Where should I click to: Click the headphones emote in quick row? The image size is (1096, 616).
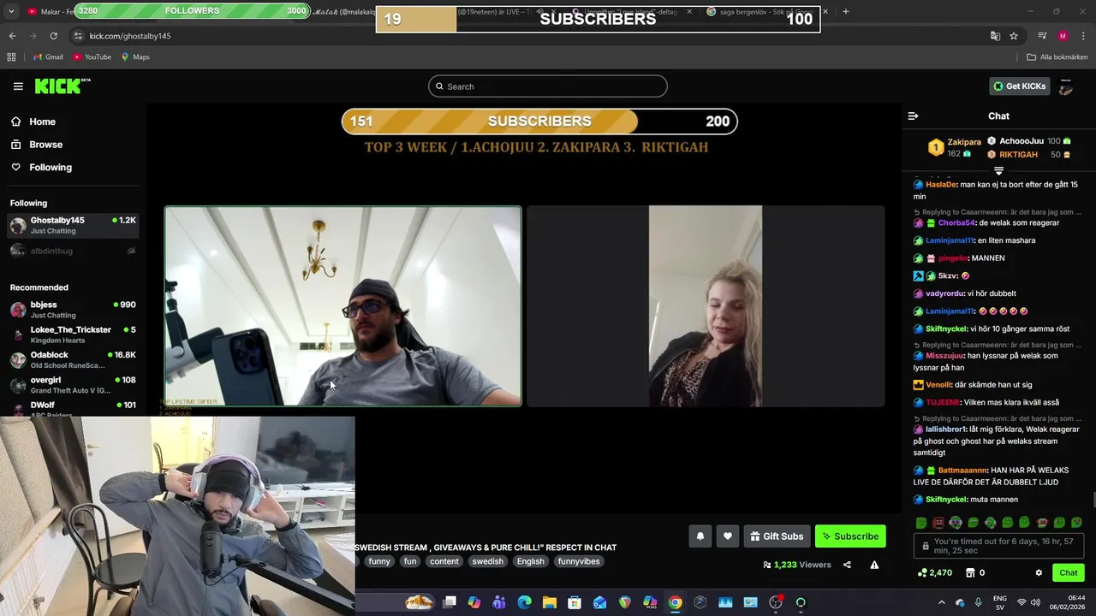point(956,523)
